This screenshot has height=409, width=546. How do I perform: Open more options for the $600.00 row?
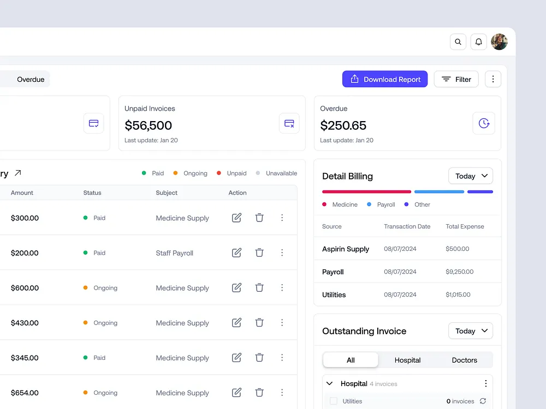[x=282, y=287]
